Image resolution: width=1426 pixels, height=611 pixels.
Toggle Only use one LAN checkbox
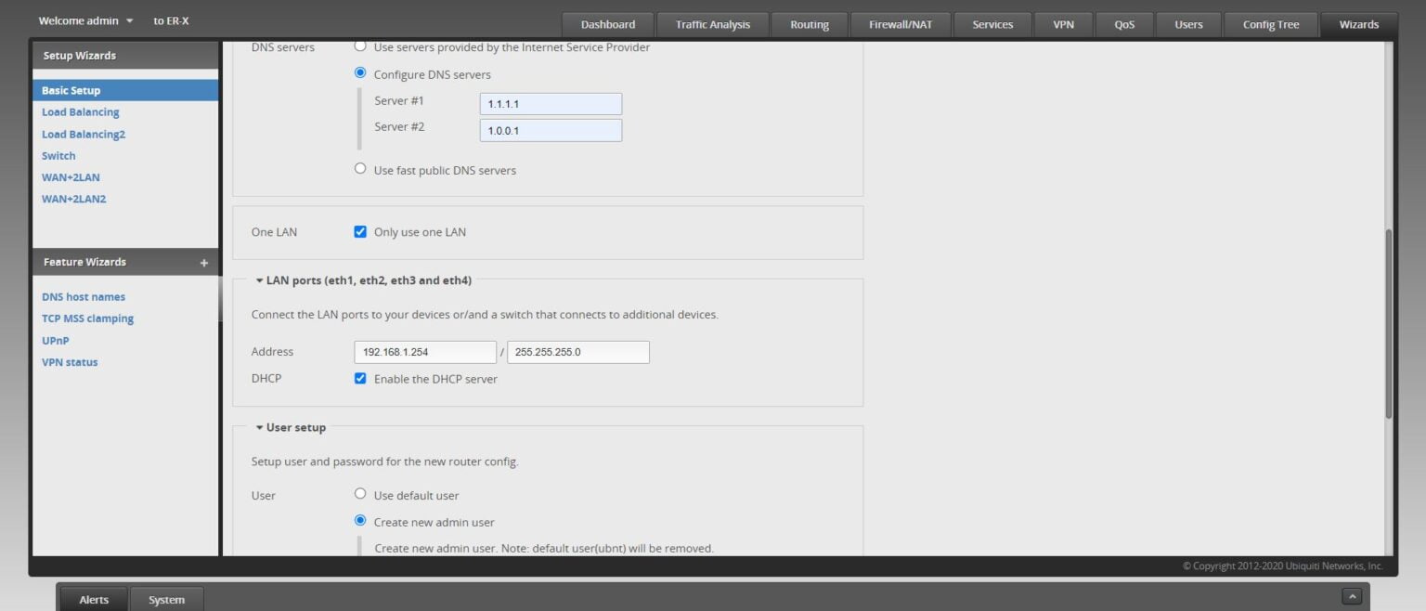(x=360, y=232)
